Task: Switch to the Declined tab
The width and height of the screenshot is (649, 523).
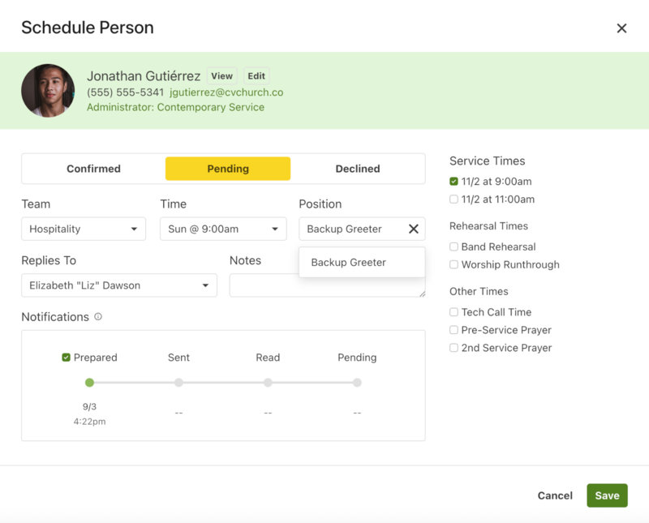Action: click(358, 168)
